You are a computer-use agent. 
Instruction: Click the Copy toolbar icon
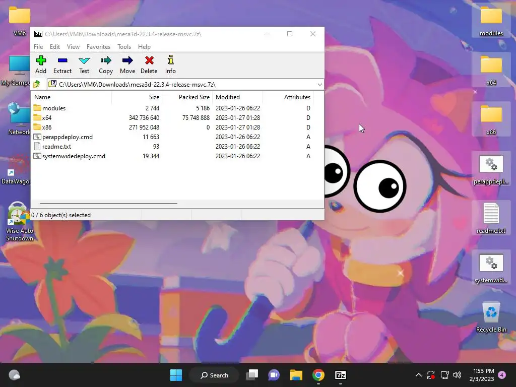[106, 64]
